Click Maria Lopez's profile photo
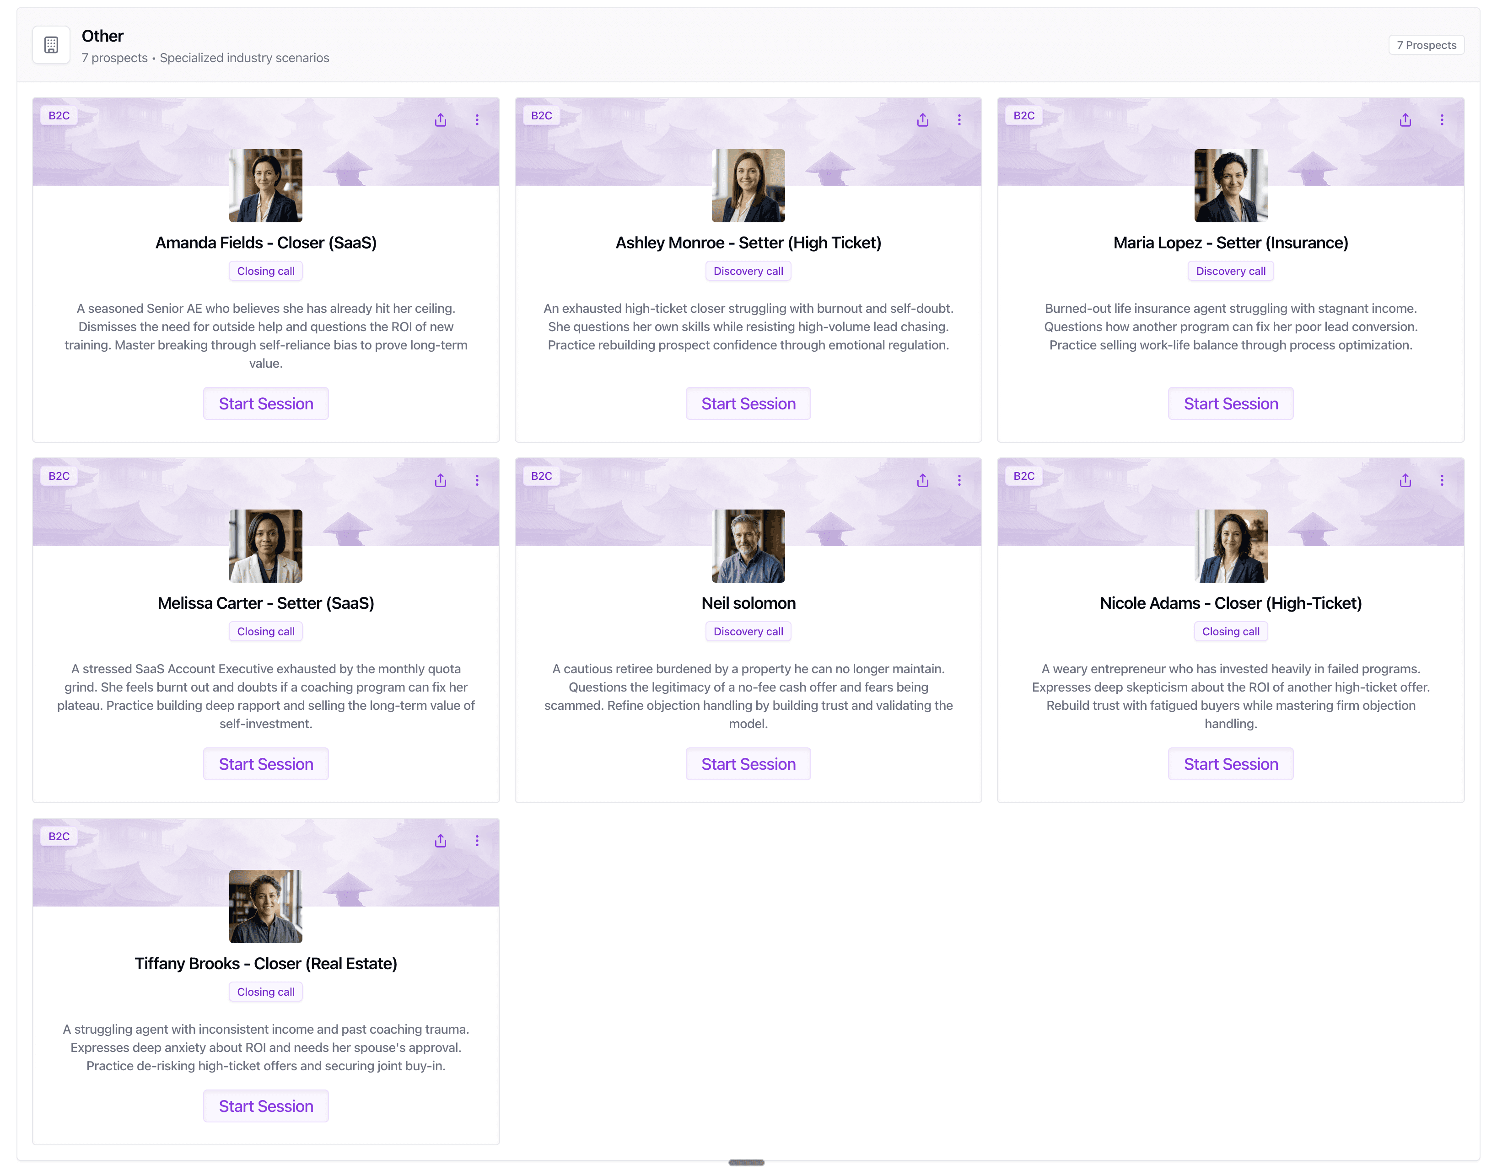The width and height of the screenshot is (1497, 1170). 1230,186
